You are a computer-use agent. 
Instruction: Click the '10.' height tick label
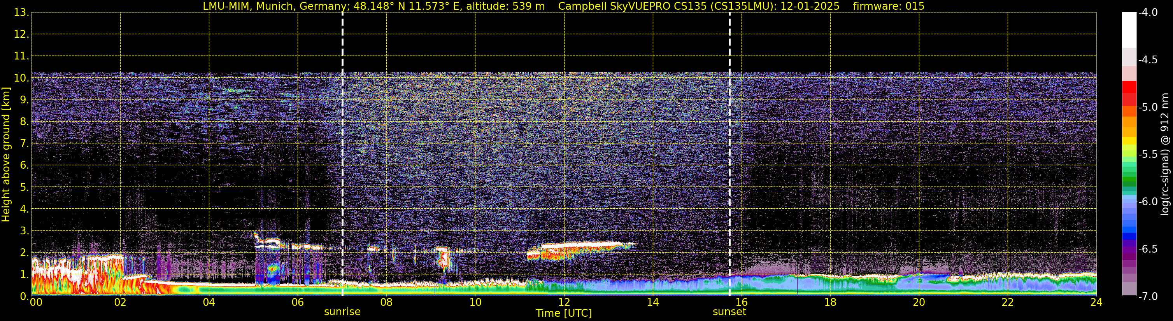click(21, 78)
